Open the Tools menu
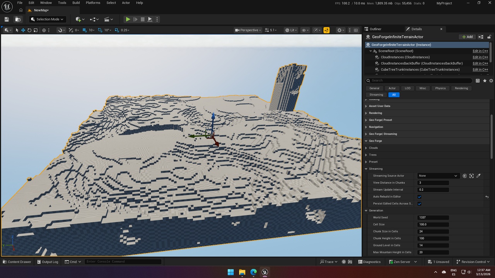The height and width of the screenshot is (278, 495). (62, 3)
